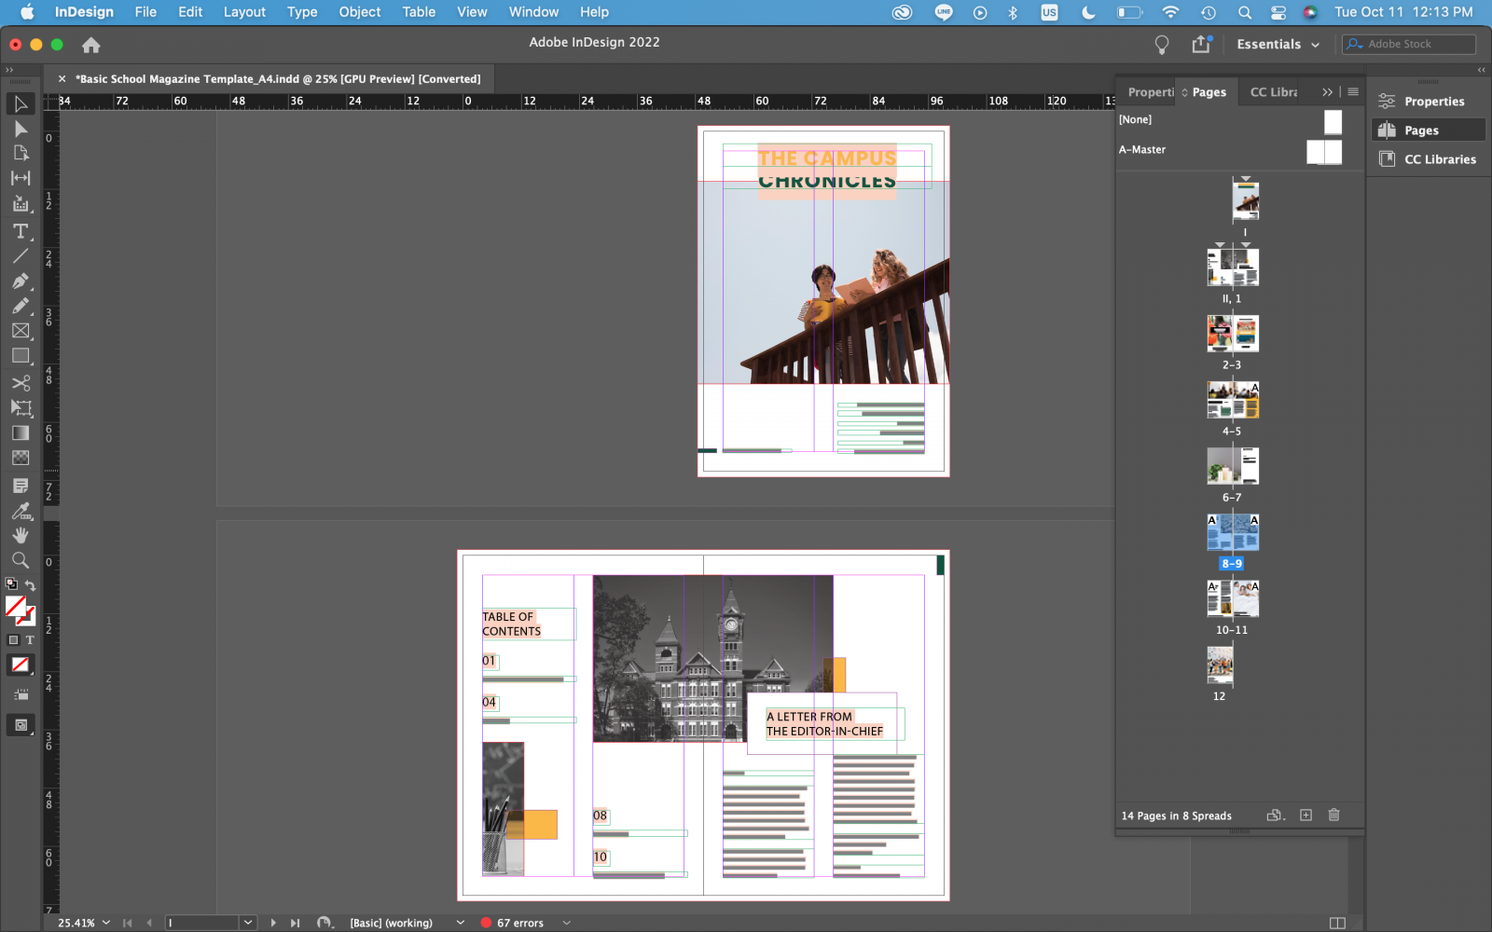Viewport: 1492px width, 932px height.
Task: Activate the Scissors tool
Action: [x=21, y=383]
